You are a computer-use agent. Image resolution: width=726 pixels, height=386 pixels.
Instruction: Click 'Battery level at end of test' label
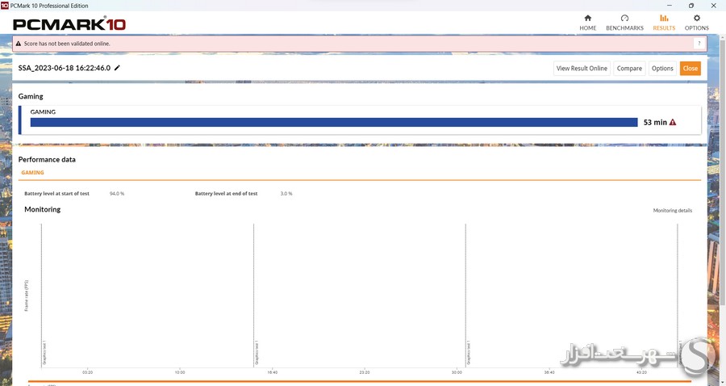pos(226,193)
